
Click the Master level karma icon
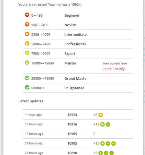click(27, 63)
